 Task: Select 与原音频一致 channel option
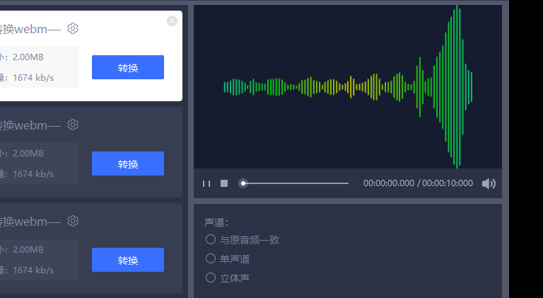coord(243,240)
